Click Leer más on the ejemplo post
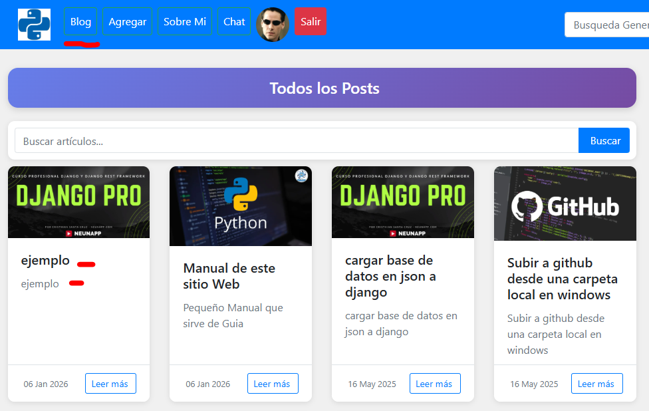The width and height of the screenshot is (649, 411). [x=110, y=384]
